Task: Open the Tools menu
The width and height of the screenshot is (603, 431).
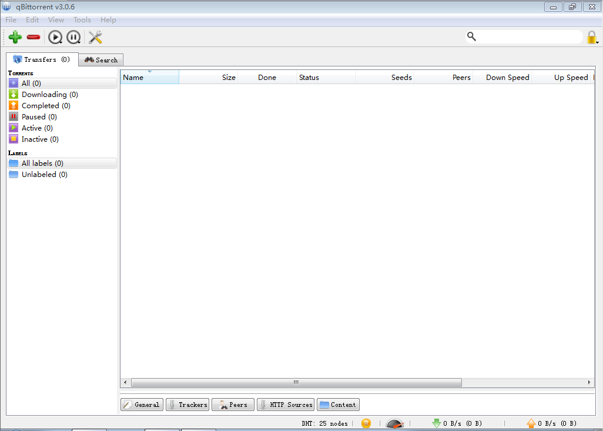Action: click(x=82, y=20)
